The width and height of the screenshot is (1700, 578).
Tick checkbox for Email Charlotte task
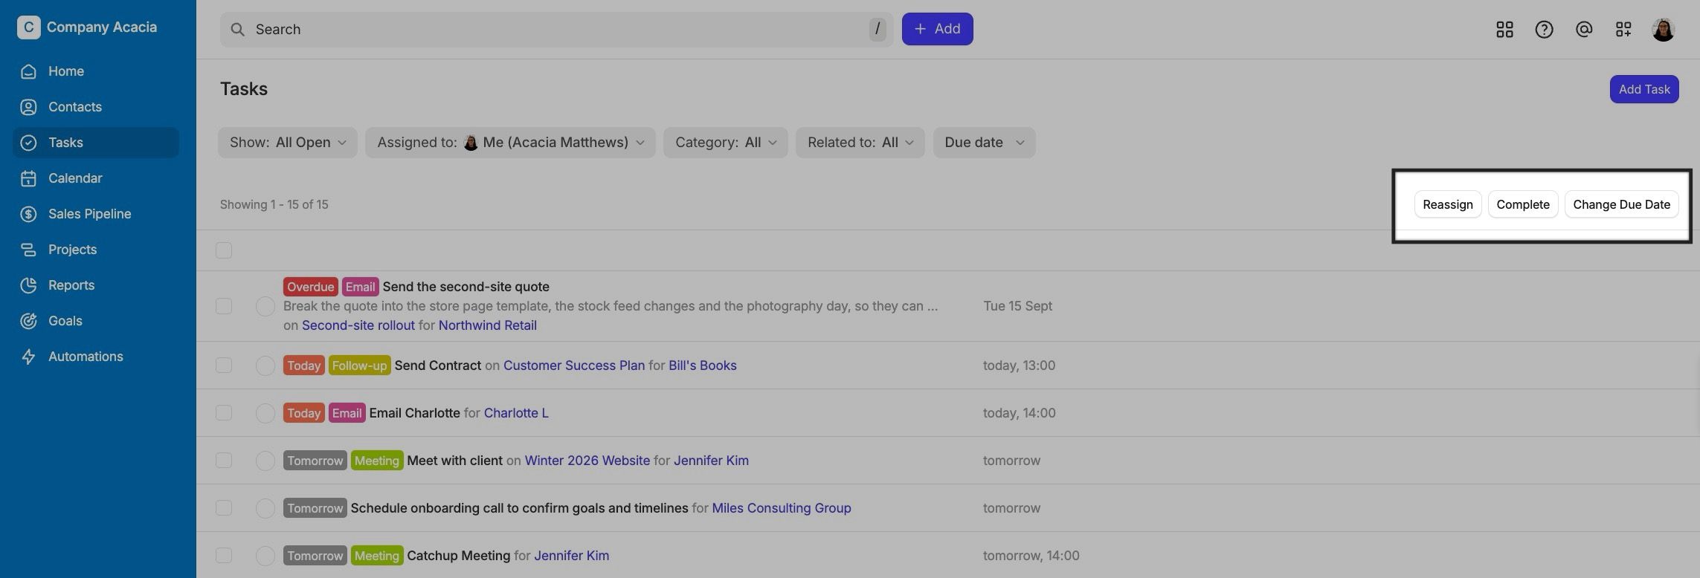224,413
